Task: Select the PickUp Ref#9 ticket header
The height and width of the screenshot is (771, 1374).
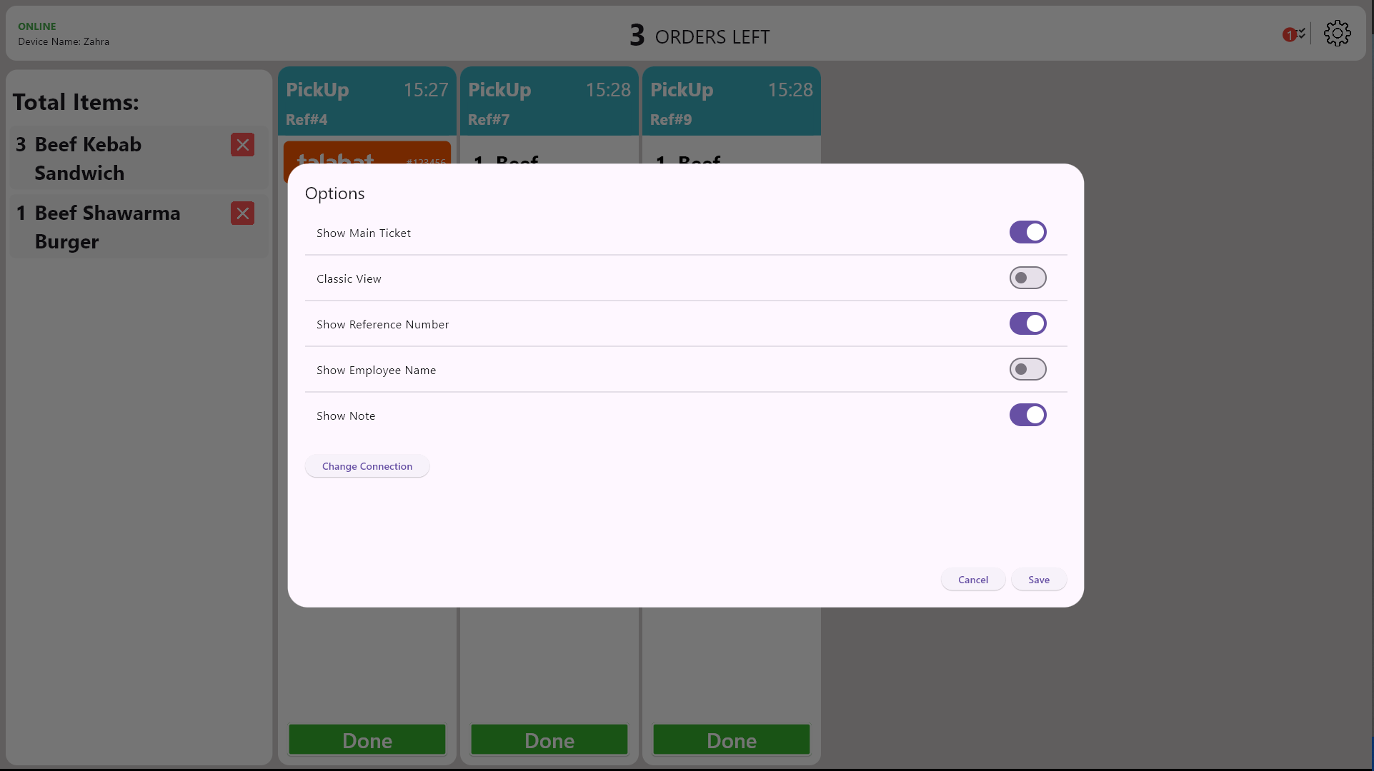Action: [x=732, y=101]
